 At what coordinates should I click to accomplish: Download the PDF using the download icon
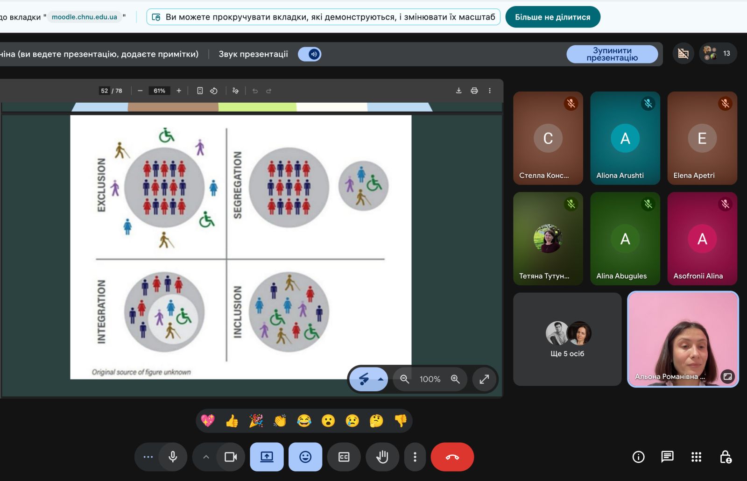(458, 91)
